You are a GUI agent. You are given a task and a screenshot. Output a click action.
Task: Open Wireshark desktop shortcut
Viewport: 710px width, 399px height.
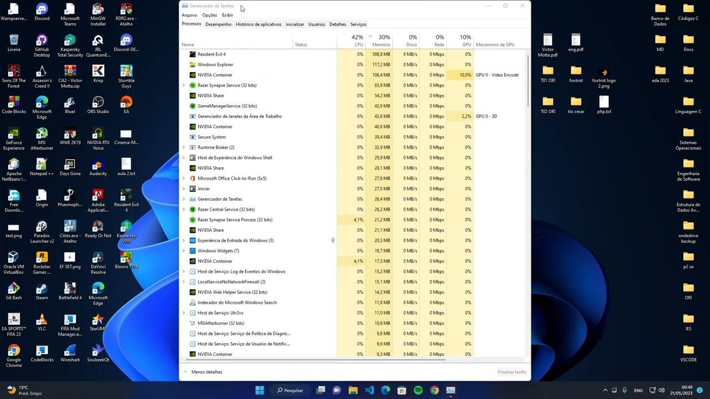[x=70, y=354]
